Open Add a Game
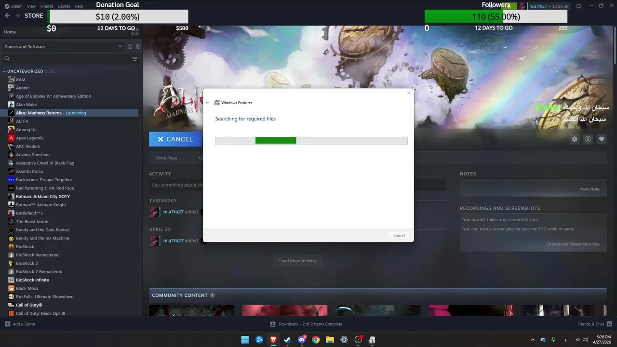Image resolution: width=617 pixels, height=347 pixels. (x=20, y=324)
